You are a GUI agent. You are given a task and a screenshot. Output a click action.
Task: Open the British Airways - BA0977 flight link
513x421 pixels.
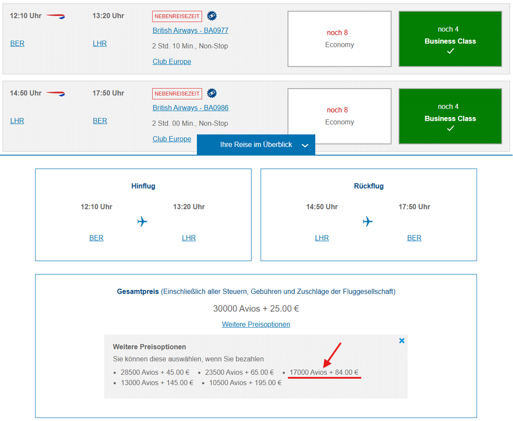(x=190, y=30)
